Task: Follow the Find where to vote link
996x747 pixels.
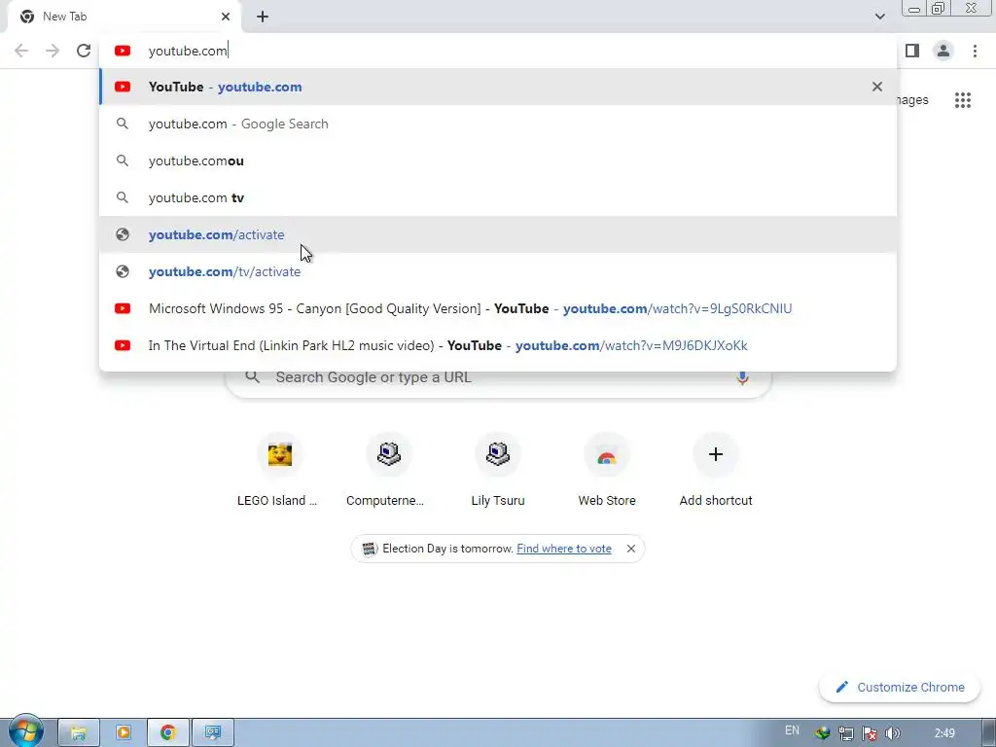Action: [x=564, y=549]
